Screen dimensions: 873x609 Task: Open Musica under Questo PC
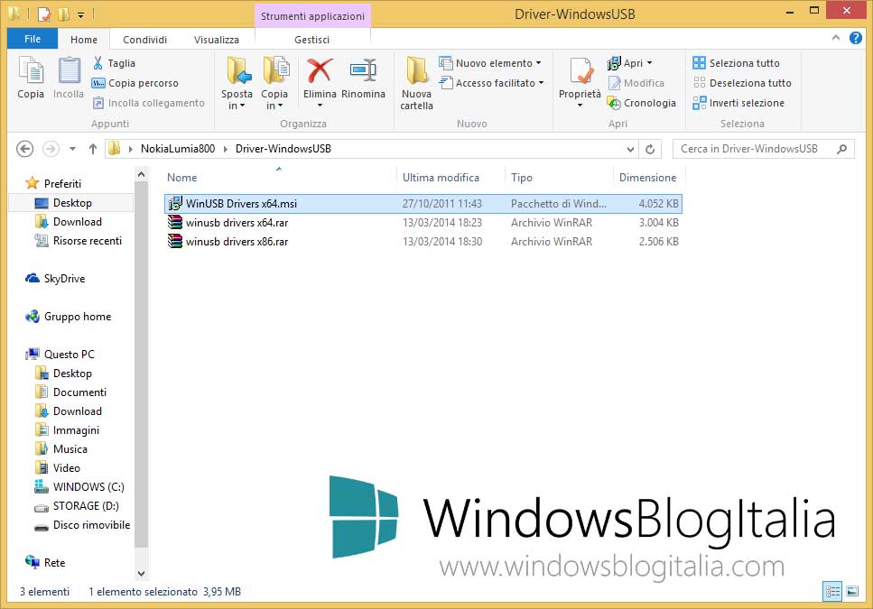point(61,448)
